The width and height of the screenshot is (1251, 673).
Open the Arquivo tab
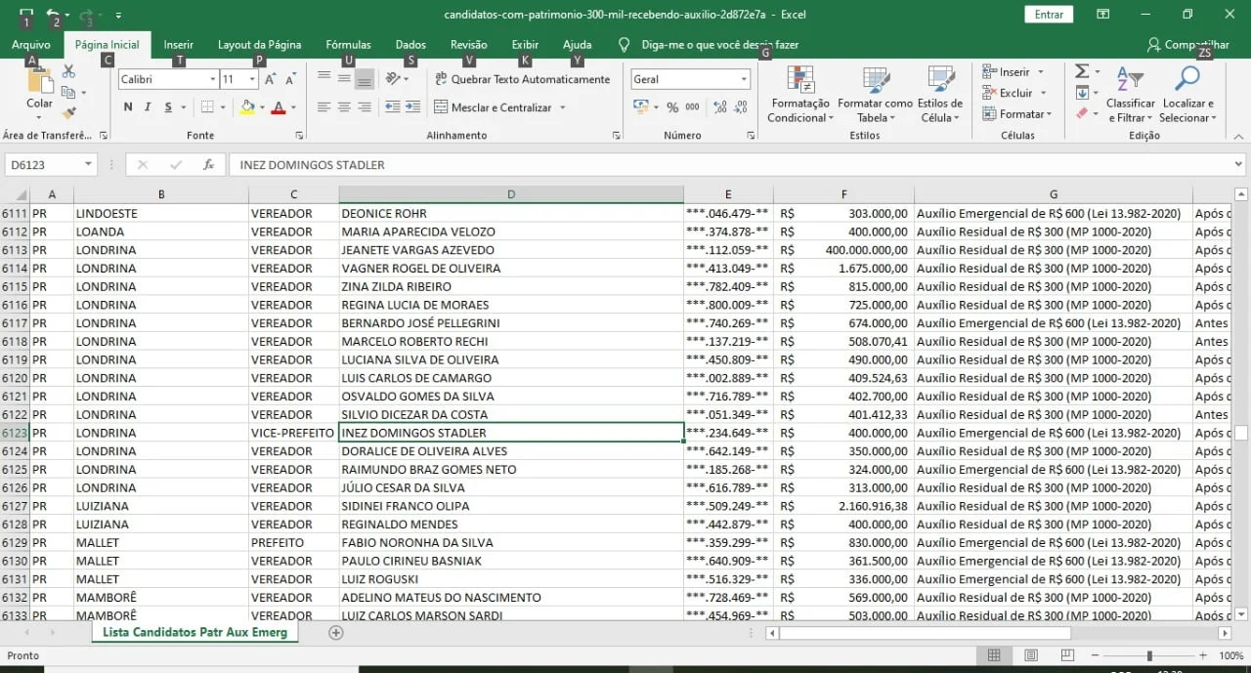point(31,45)
